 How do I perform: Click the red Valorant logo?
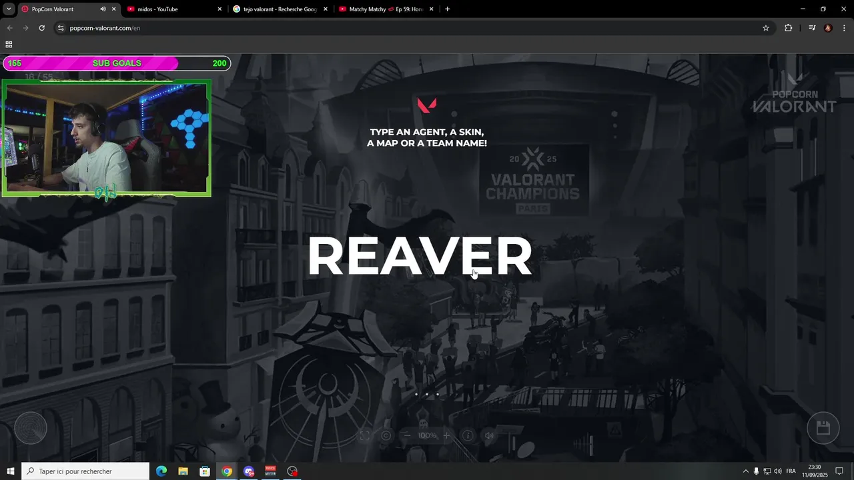(x=427, y=105)
